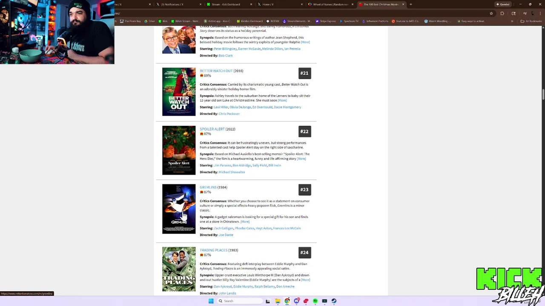Open the Billeh Stream bookmark
545x306 pixels.
[185, 21]
